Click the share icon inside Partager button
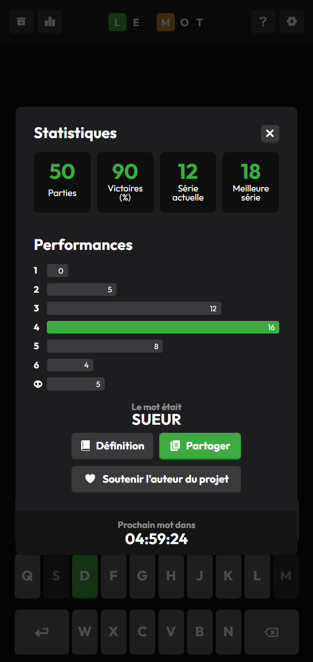 click(x=175, y=446)
